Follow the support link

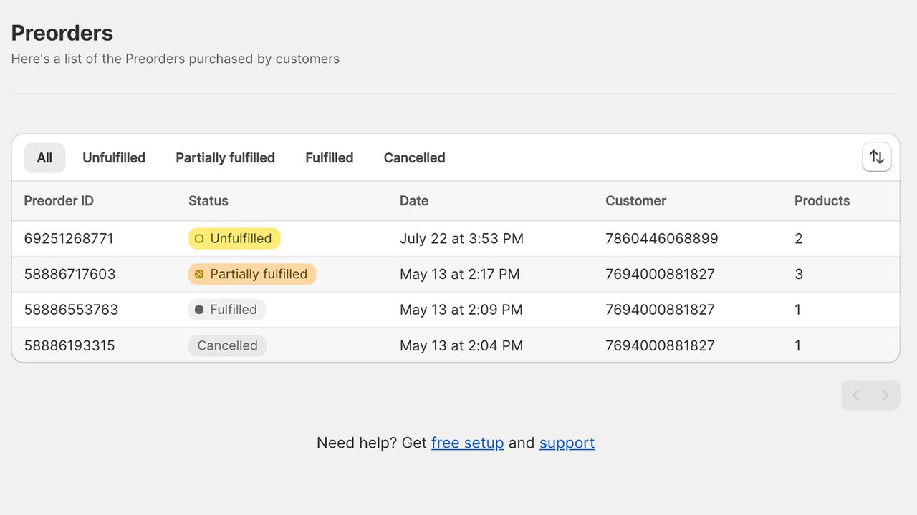(567, 443)
